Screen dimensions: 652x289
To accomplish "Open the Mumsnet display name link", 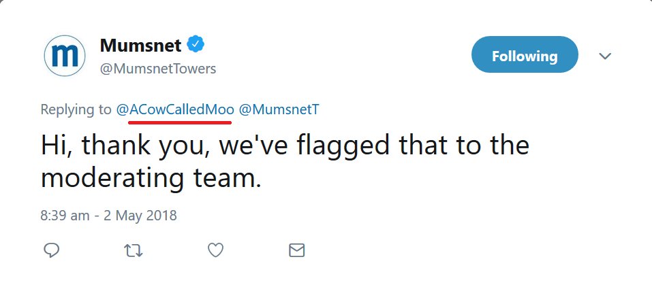I will (x=140, y=45).
